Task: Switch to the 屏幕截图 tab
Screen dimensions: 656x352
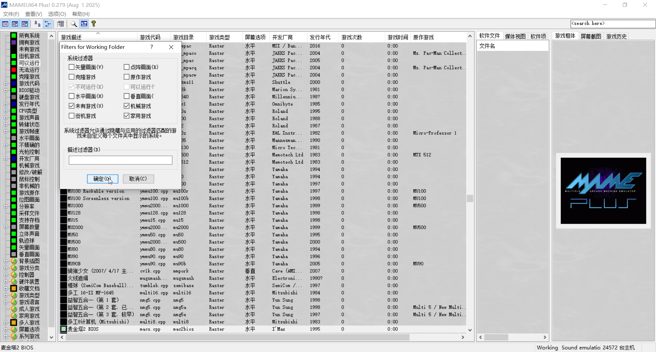Action: click(591, 36)
